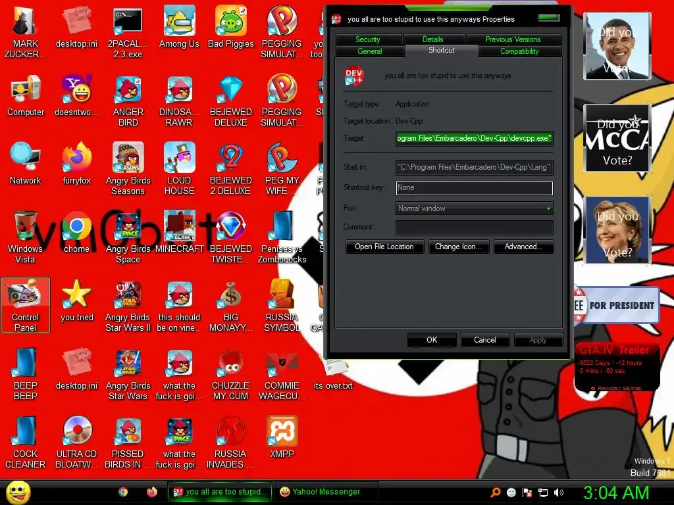Select the BEEP BEEP icon
The height and width of the screenshot is (505, 674).
coord(26,373)
